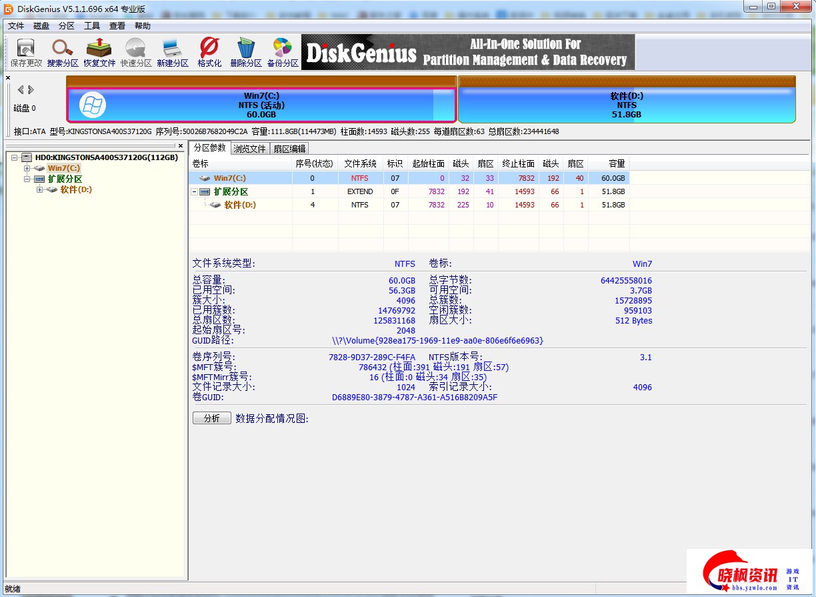Collapse the HD0:KINGSTONSA400S37120G tree node
The image size is (816, 597).
(15, 157)
